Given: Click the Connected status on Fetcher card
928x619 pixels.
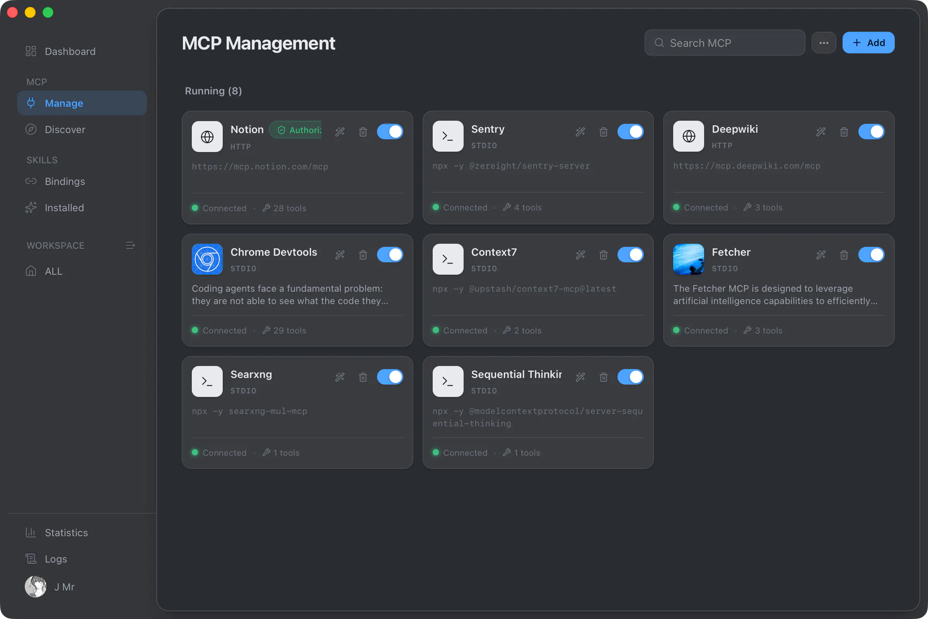Looking at the screenshot, I should coord(701,330).
